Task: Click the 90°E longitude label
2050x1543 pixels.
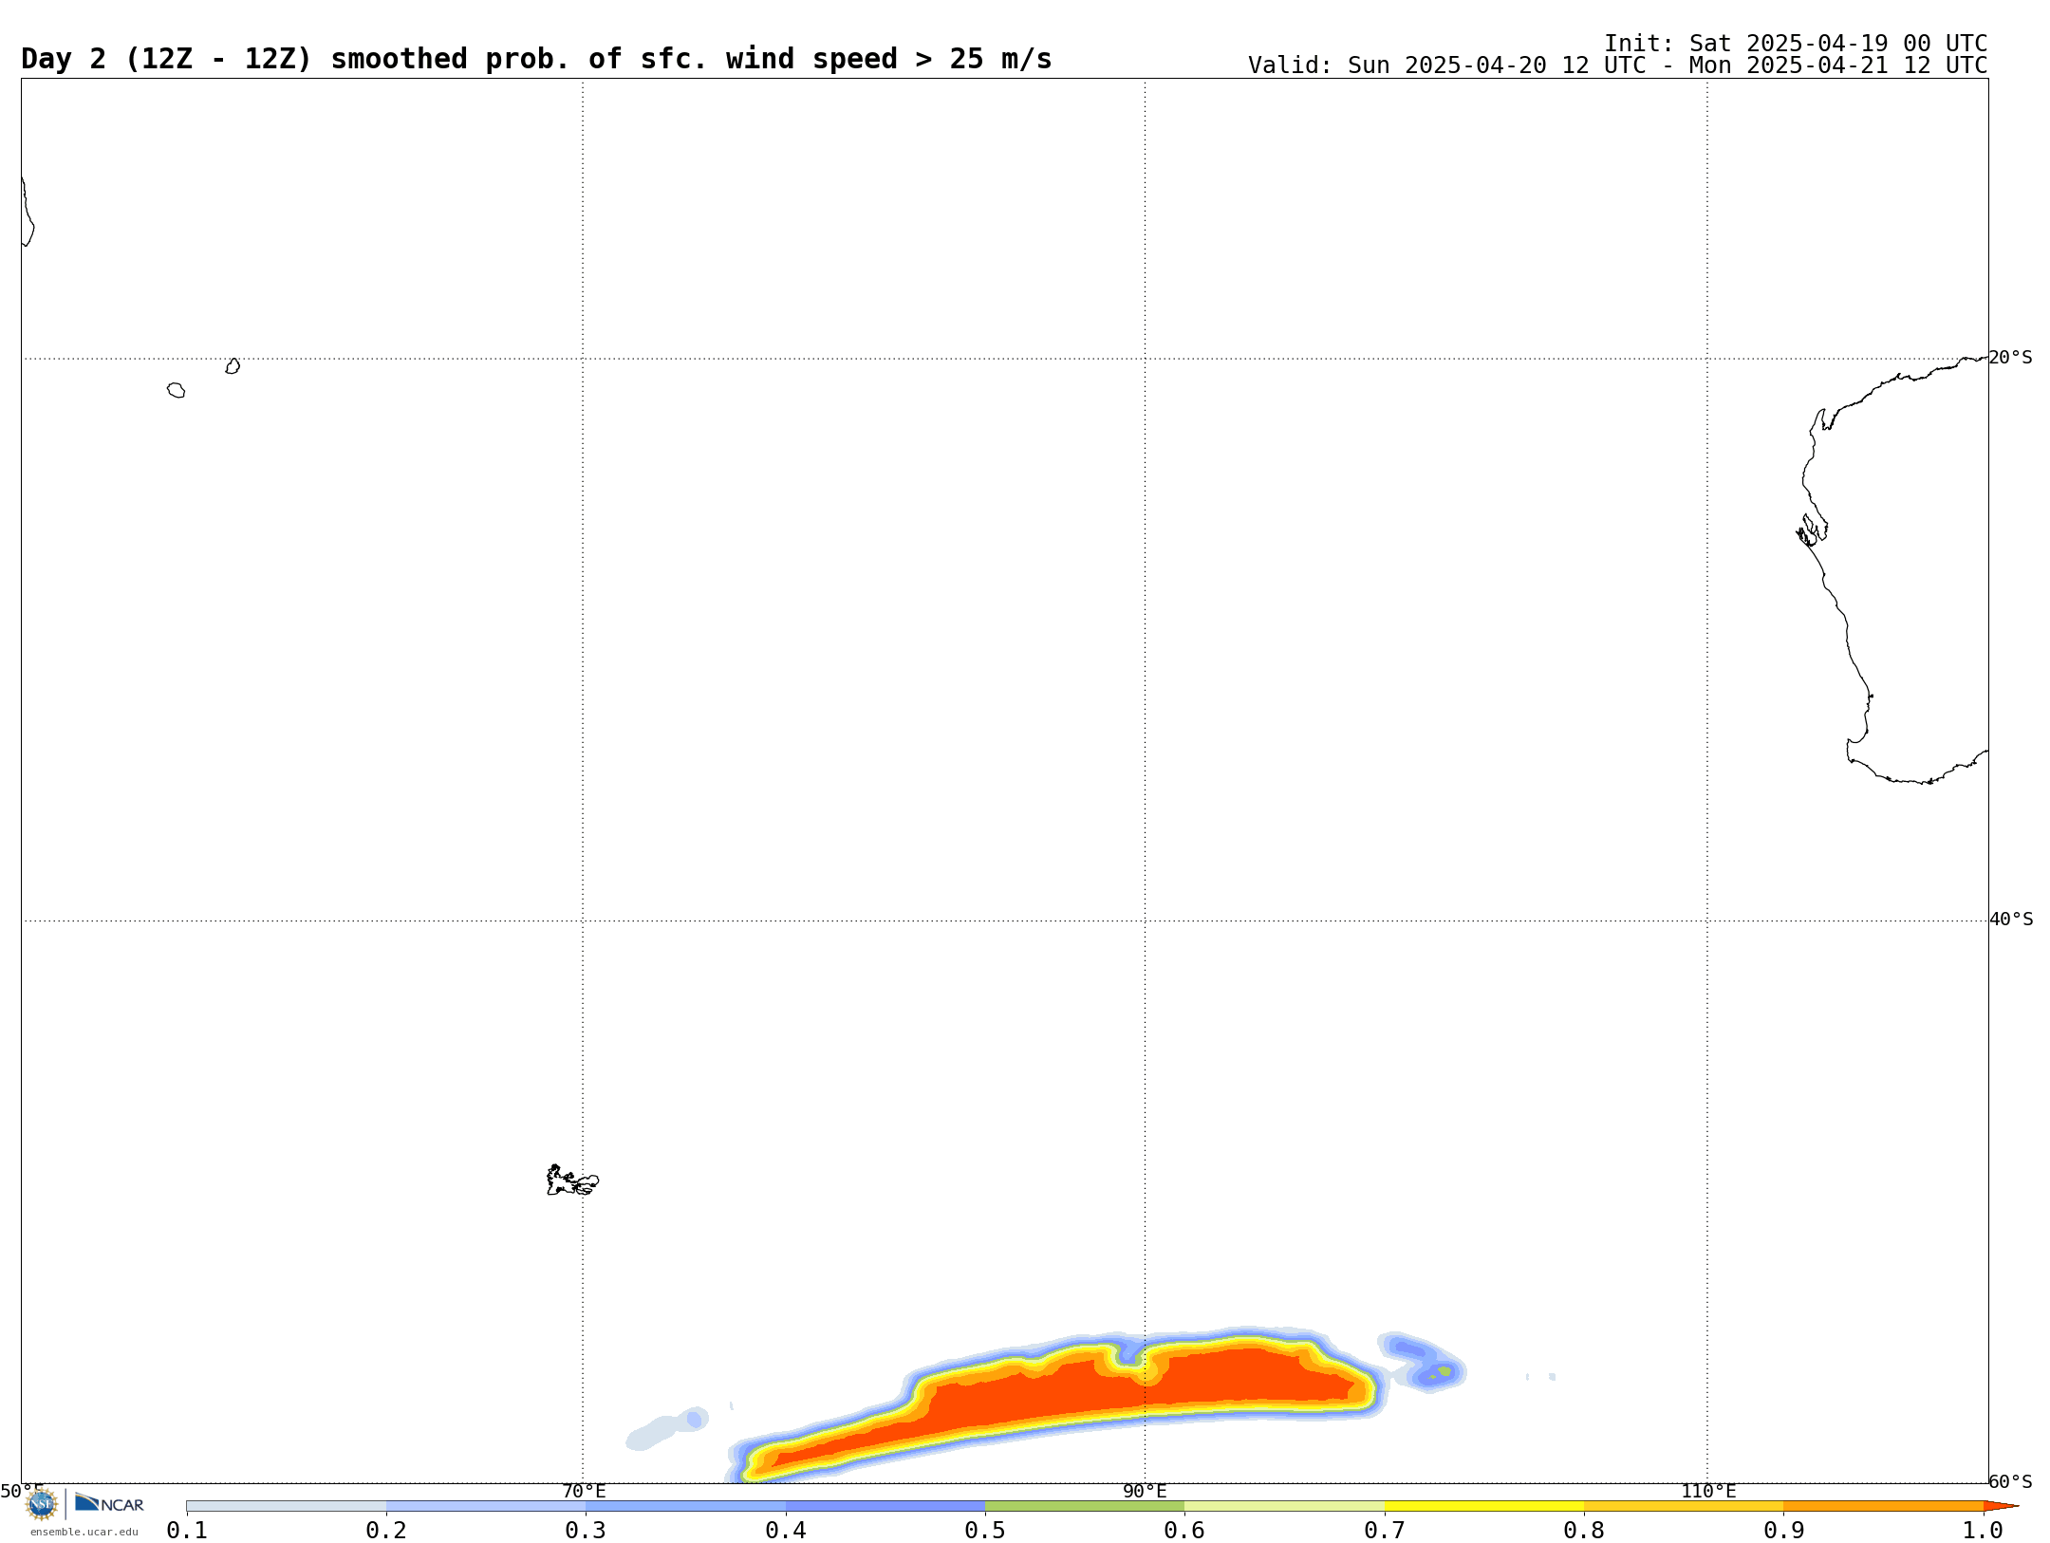Action: tap(1145, 1492)
